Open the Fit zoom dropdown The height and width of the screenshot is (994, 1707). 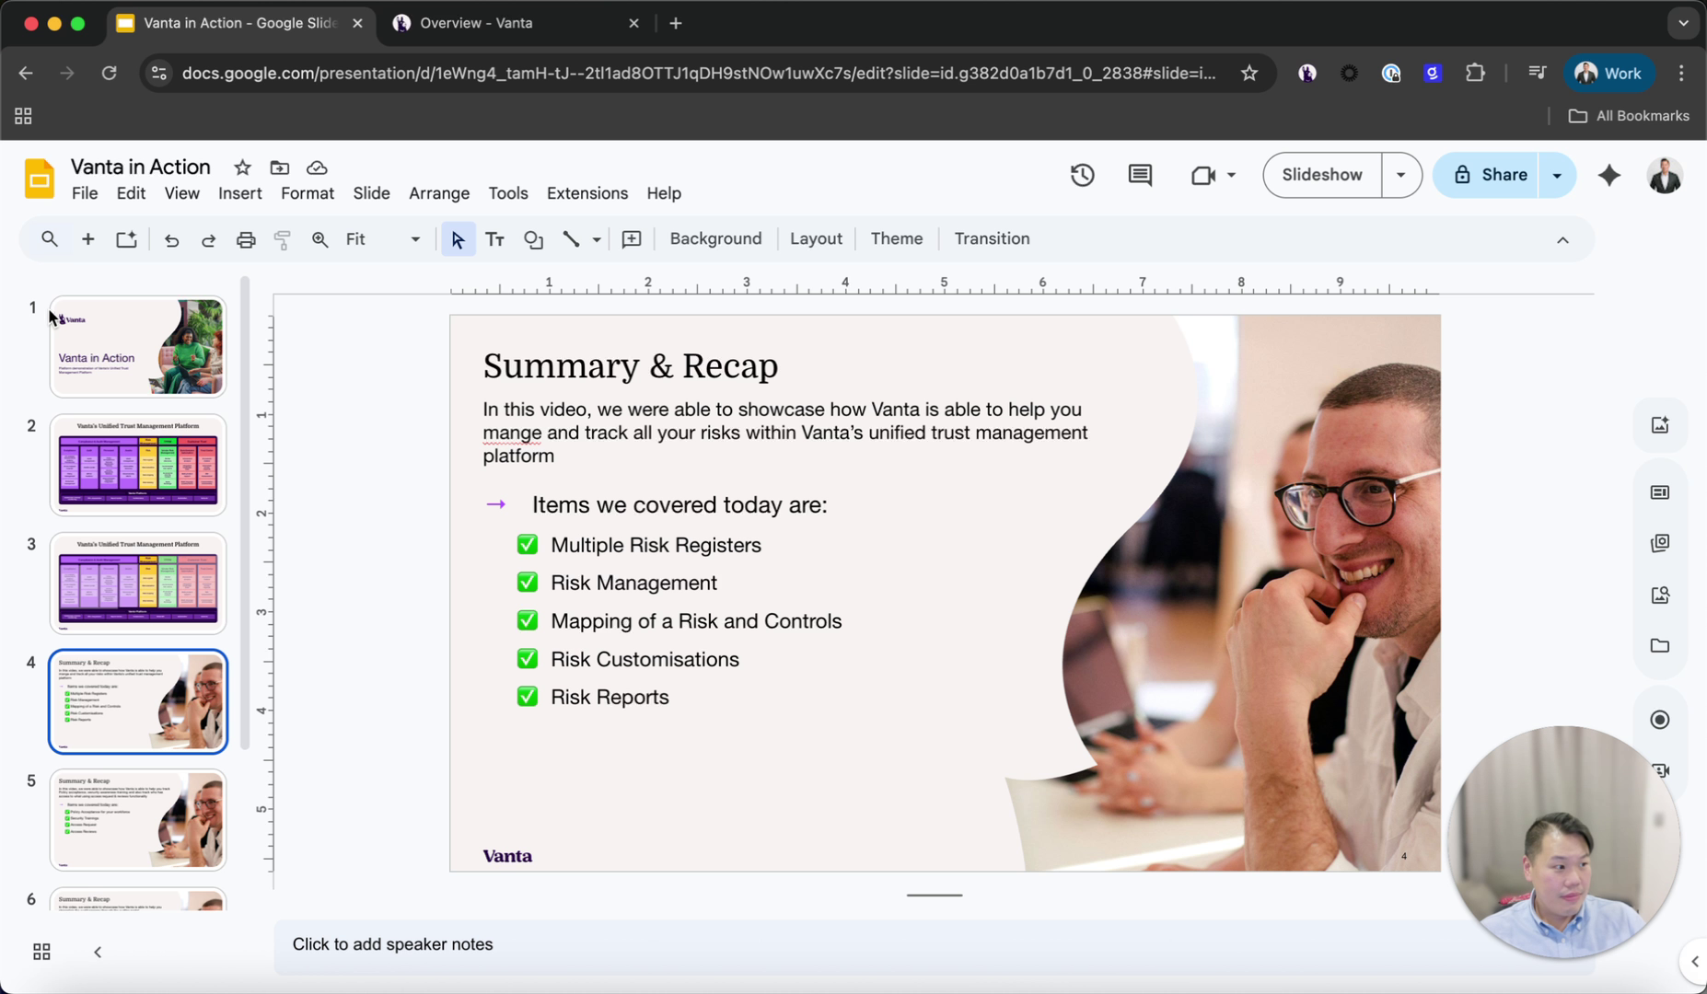pyautogui.click(x=414, y=238)
